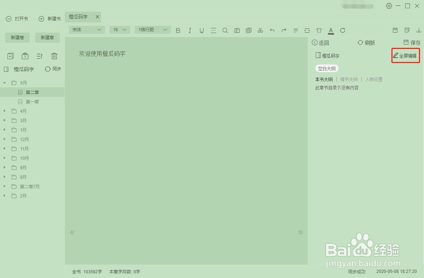Click the 同步 sync toggle in the sidebar
Viewport: 424px width, 278px height.
[52, 69]
